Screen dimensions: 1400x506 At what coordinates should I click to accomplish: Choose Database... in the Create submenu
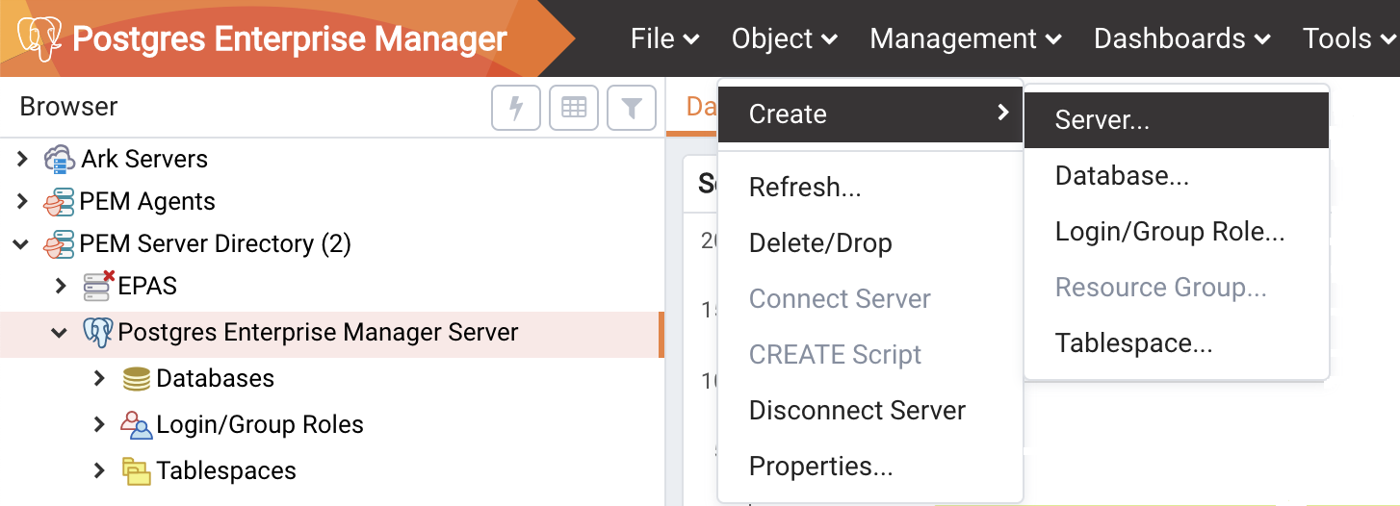click(1177, 176)
